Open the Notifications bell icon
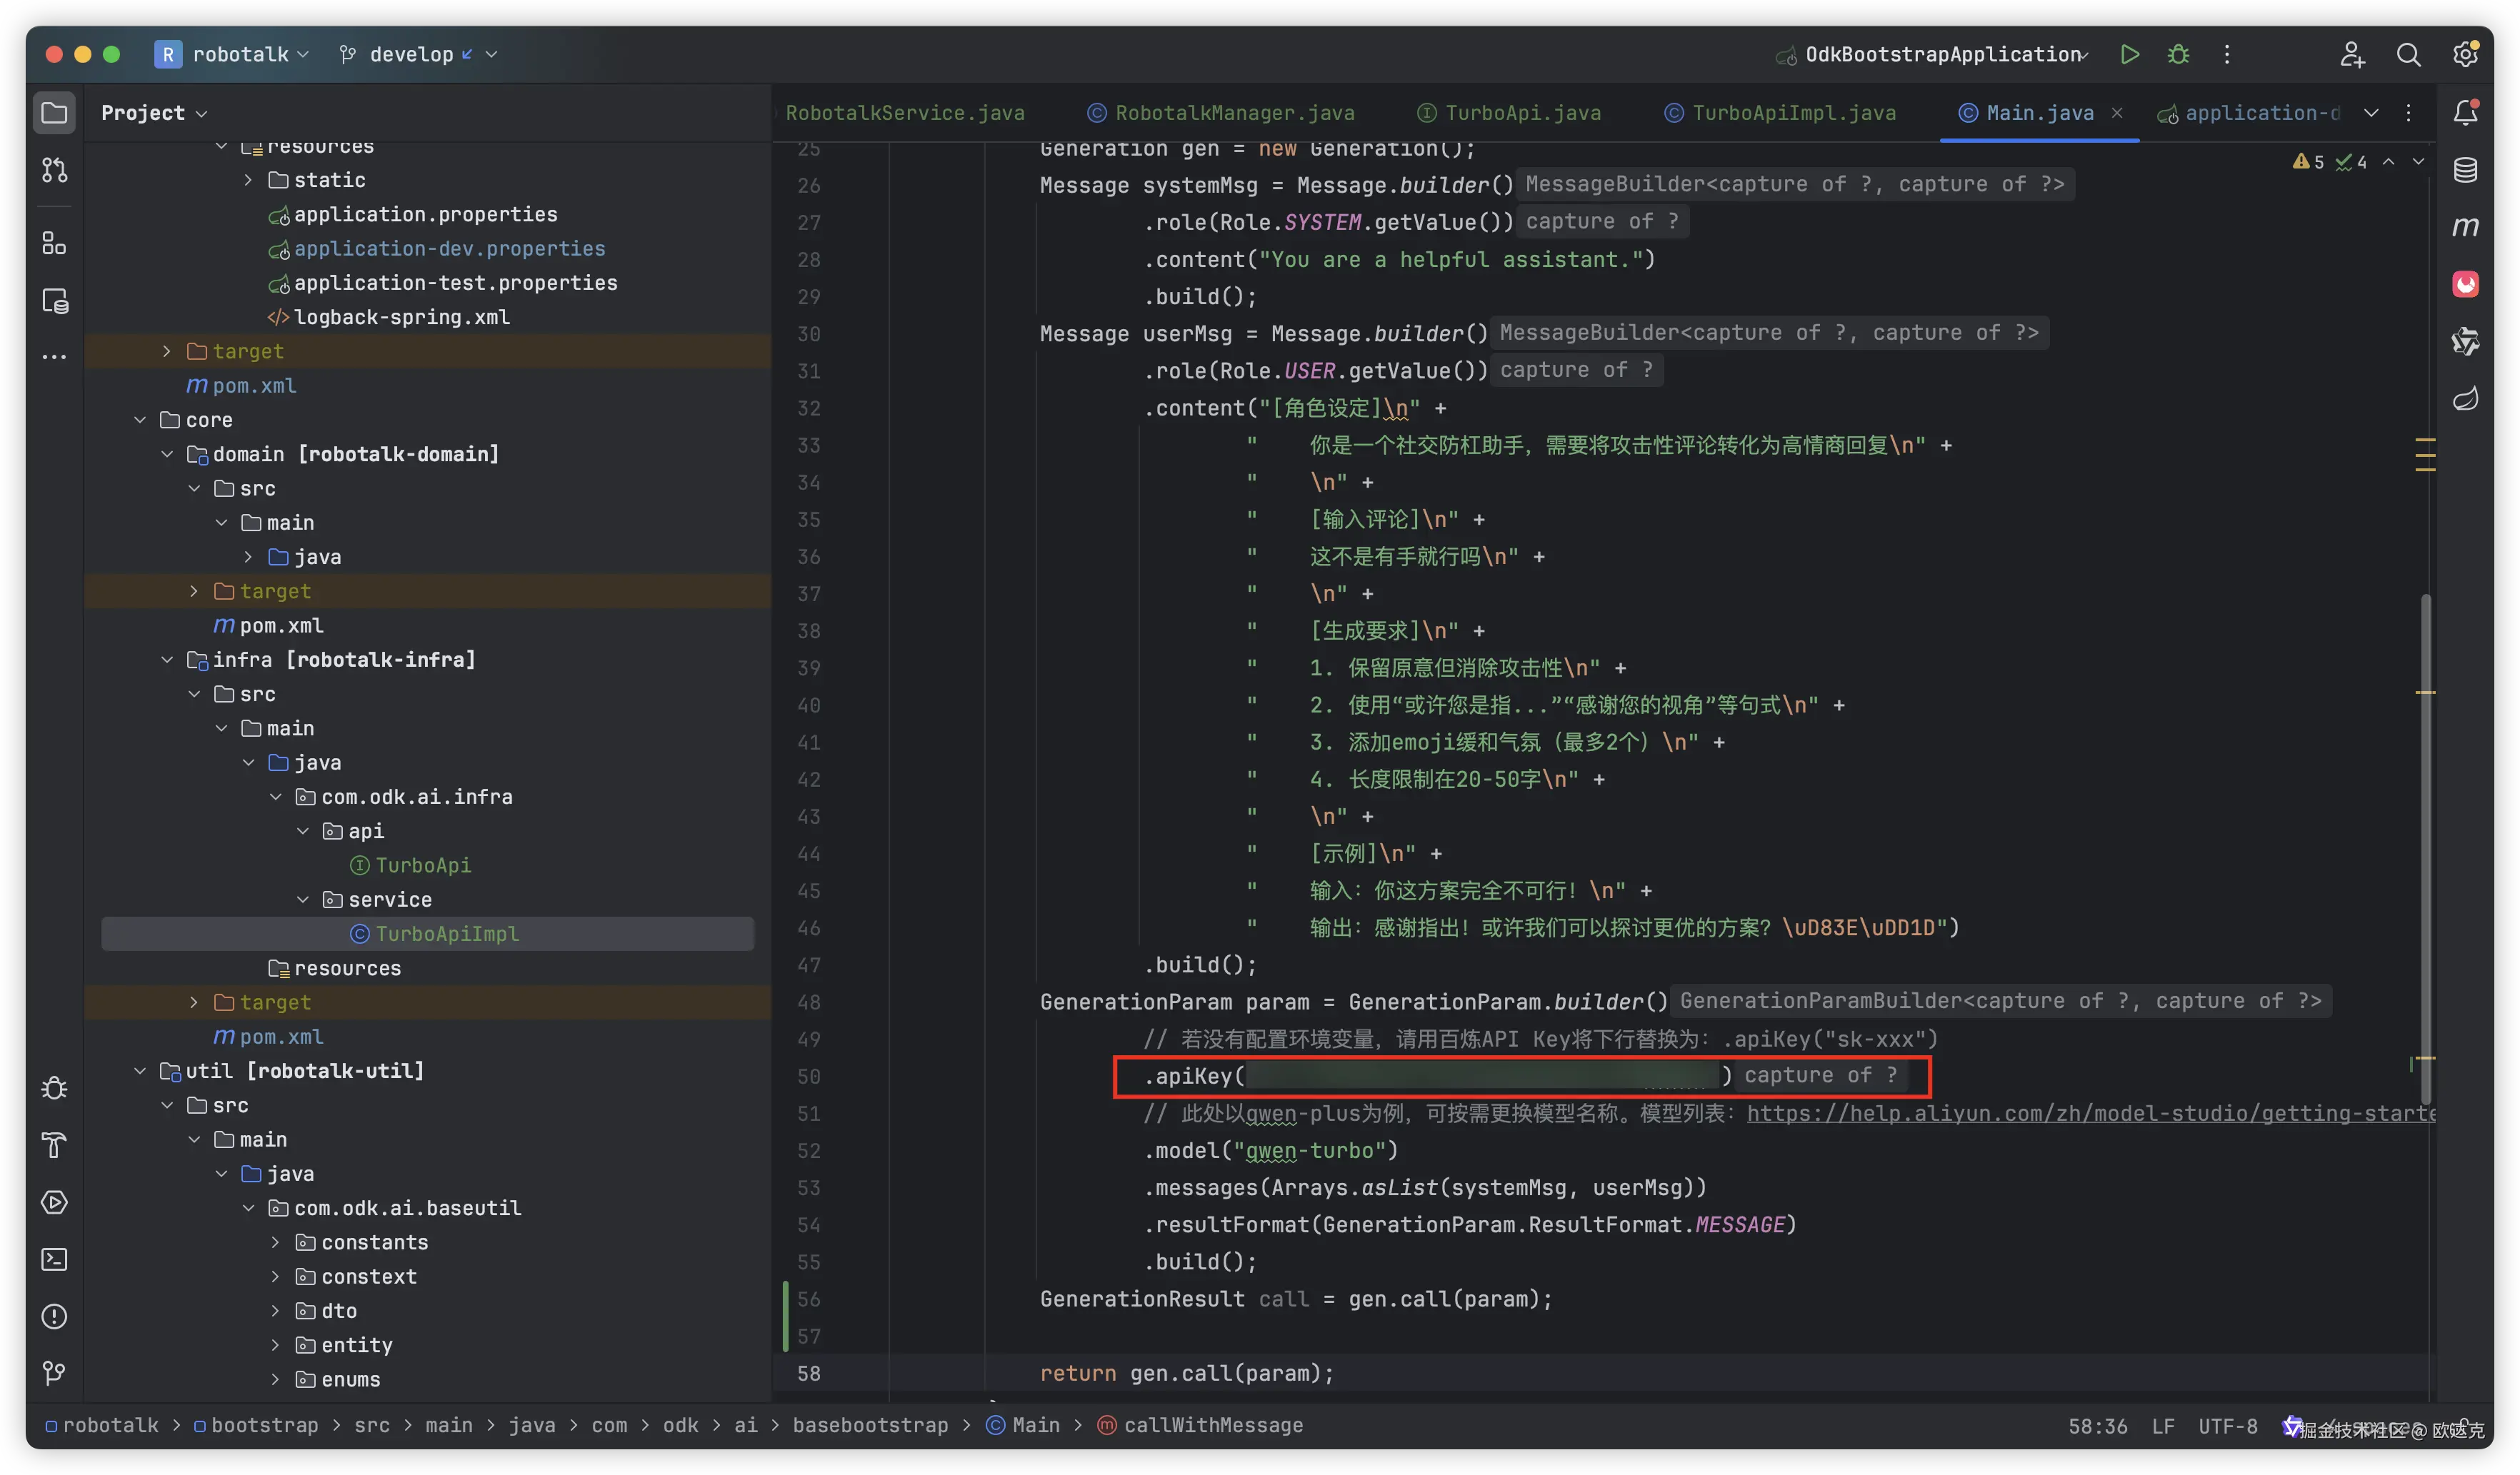The image size is (2520, 1475). 2465,112
